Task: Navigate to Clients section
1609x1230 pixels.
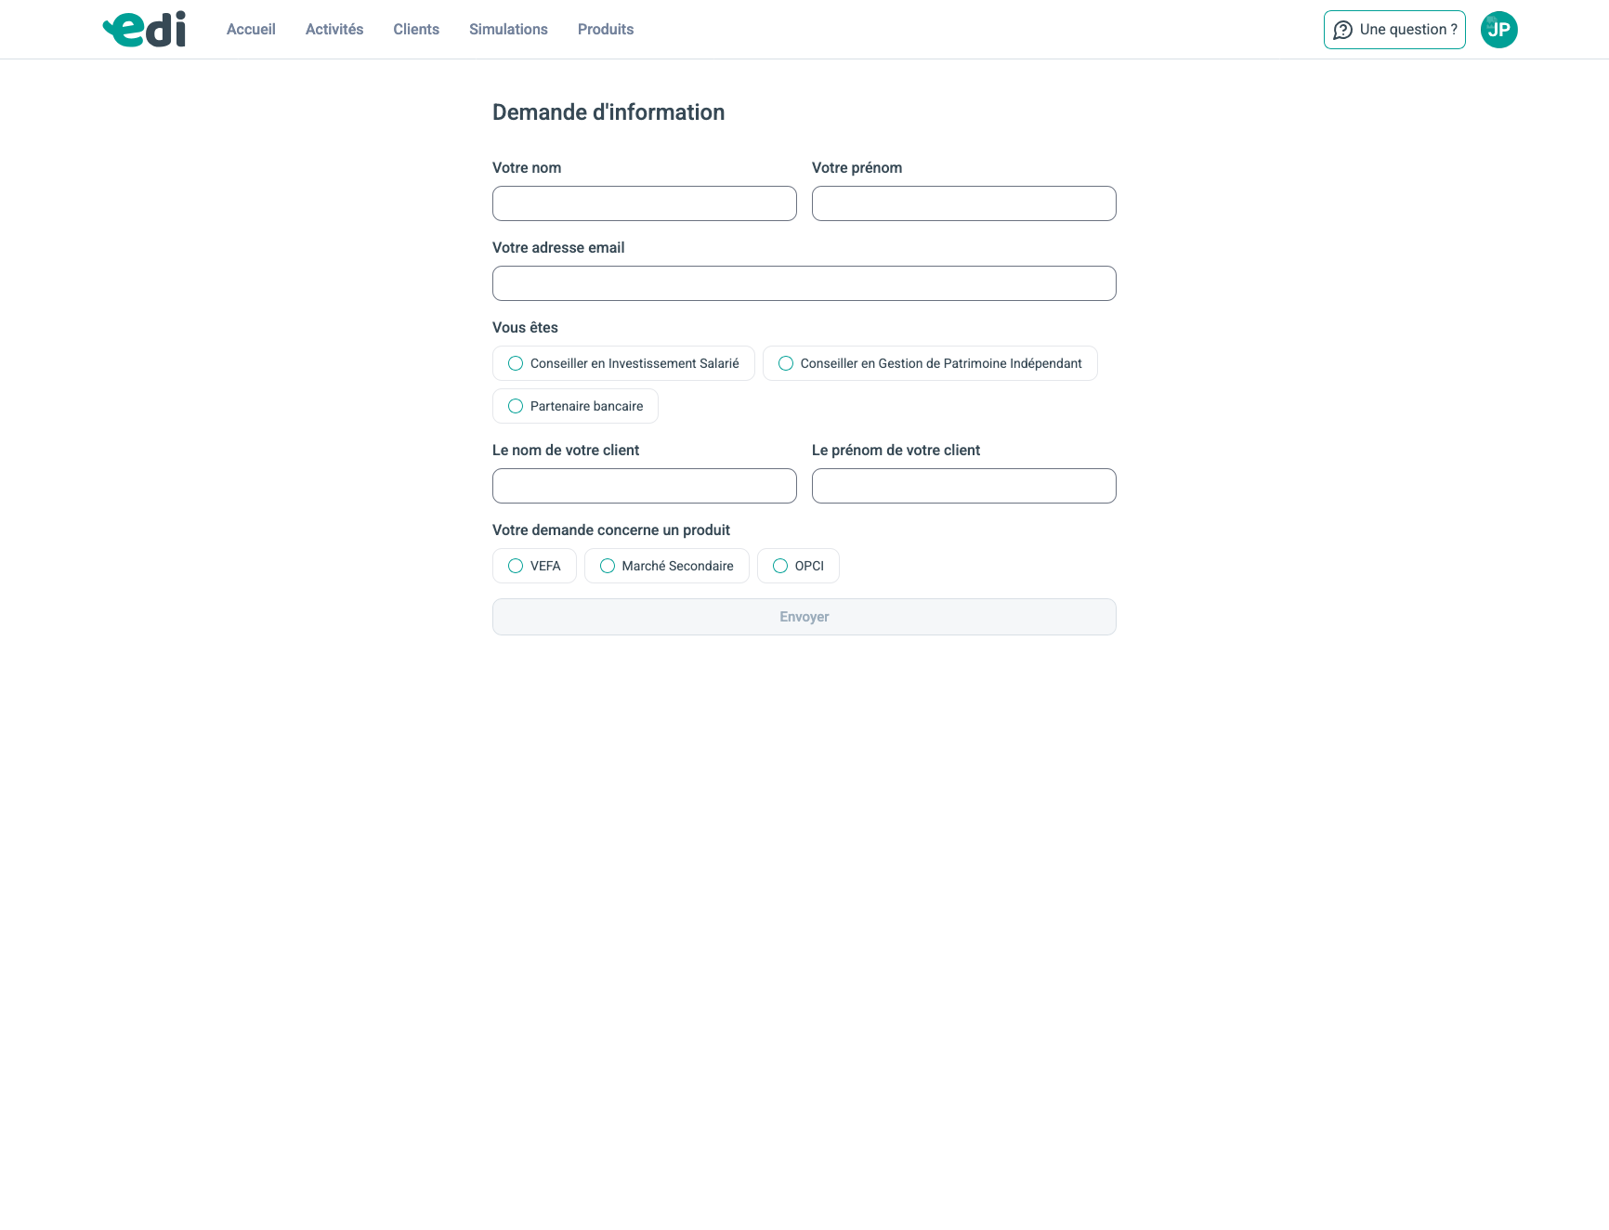Action: pos(416,30)
